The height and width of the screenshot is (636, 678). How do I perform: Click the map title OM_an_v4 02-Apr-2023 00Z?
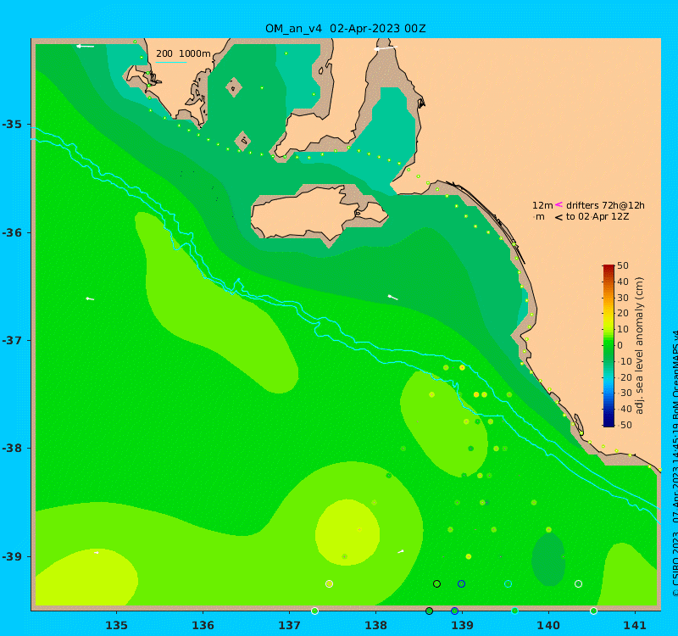346,29
